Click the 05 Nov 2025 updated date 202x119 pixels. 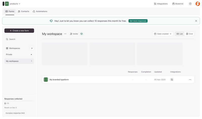point(160,80)
